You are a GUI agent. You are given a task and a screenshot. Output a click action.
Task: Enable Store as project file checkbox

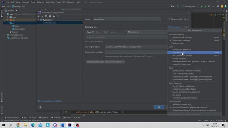[169, 19]
